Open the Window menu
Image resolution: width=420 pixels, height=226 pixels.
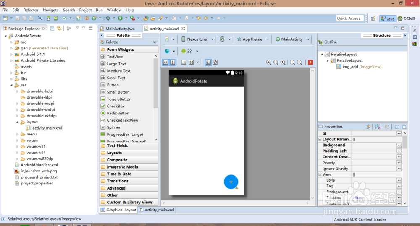(x=114, y=10)
